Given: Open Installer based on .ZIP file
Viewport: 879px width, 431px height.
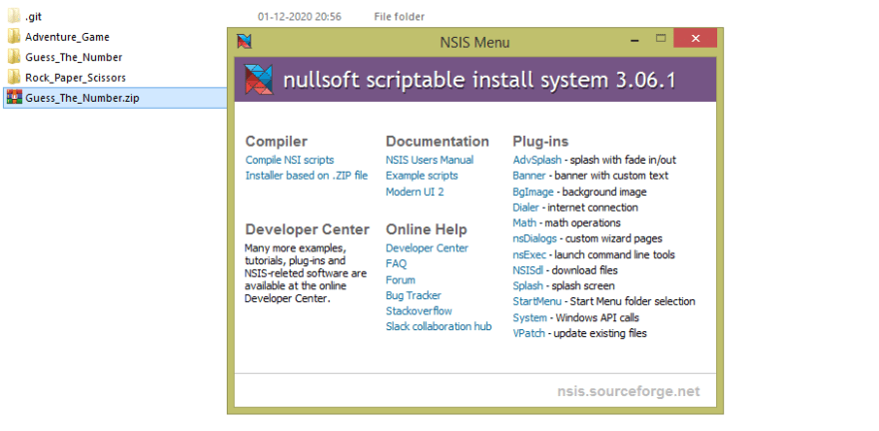Looking at the screenshot, I should [x=307, y=176].
